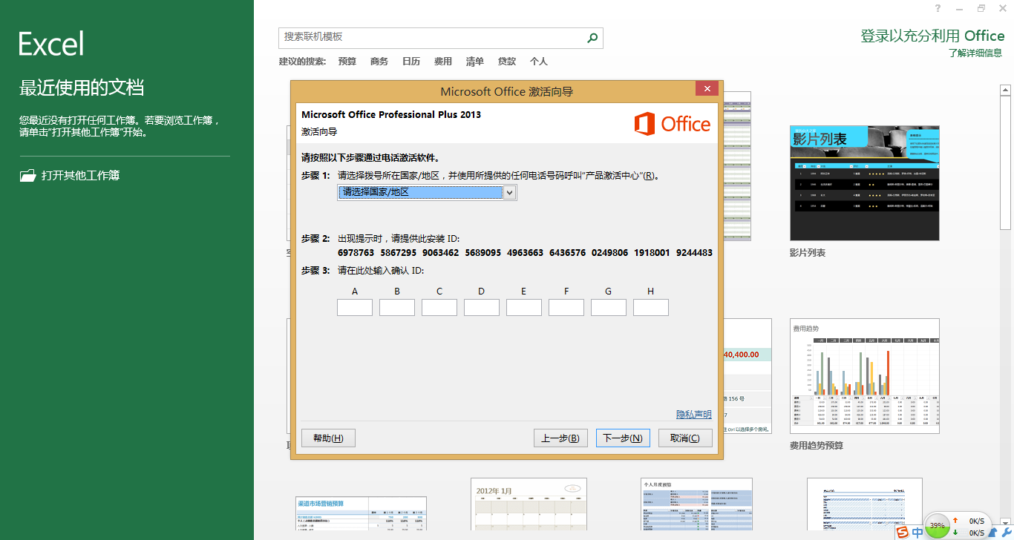1014x540 pixels.
Task: Click the confirmation ID field H
Action: click(651, 307)
